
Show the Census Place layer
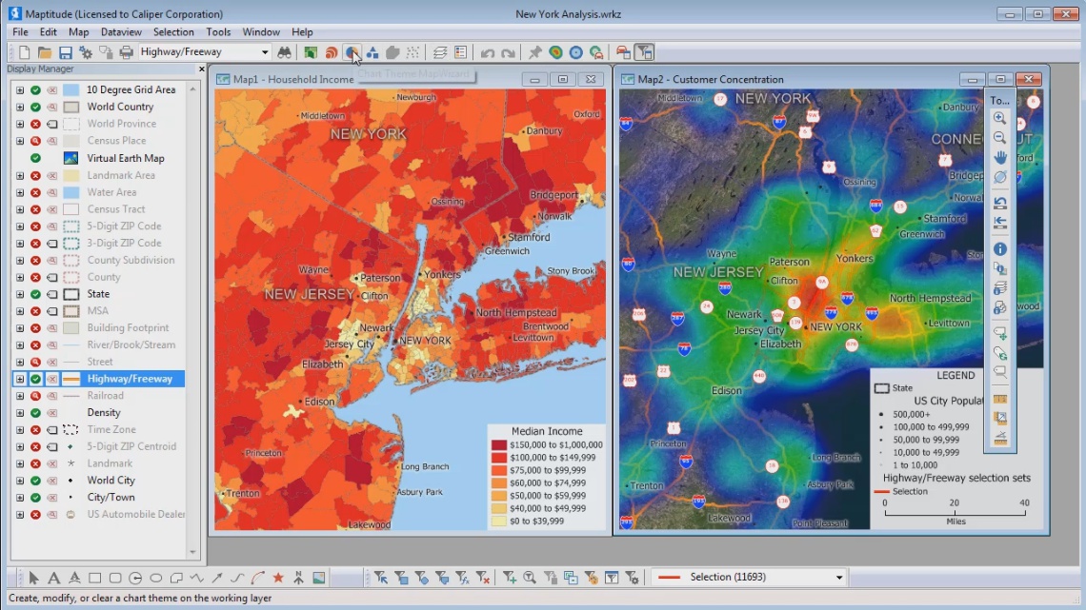pyautogui.click(x=34, y=141)
